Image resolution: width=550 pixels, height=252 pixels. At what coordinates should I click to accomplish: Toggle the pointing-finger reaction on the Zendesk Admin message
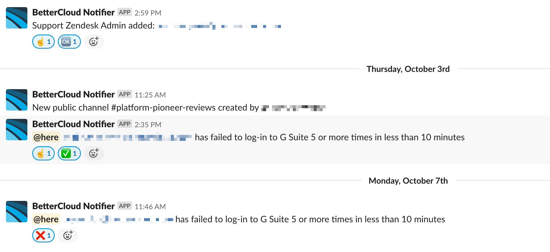click(43, 42)
